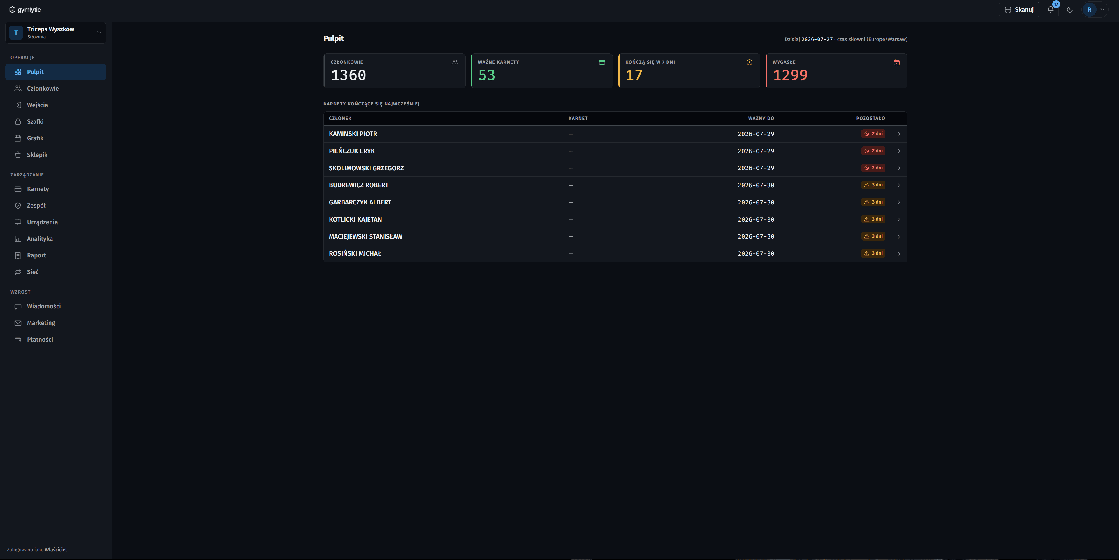Click the Skanuj button
The height and width of the screenshot is (560, 1119).
pyautogui.click(x=1019, y=10)
